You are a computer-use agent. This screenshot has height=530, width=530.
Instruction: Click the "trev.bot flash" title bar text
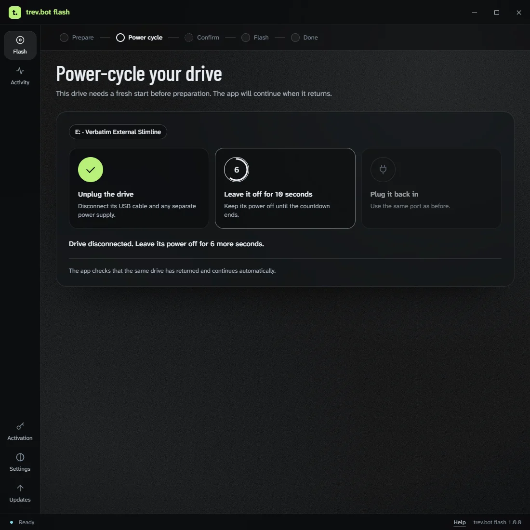[48, 12]
